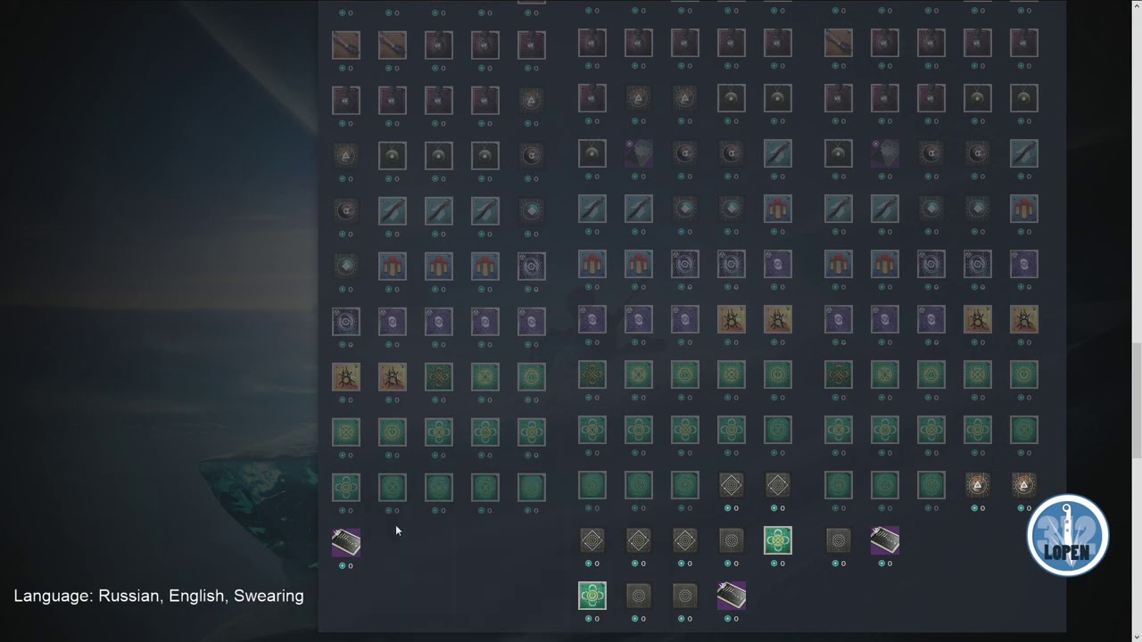The image size is (1142, 642).
Task: Select pendant item beside purple web, middle column
Action: (592, 153)
